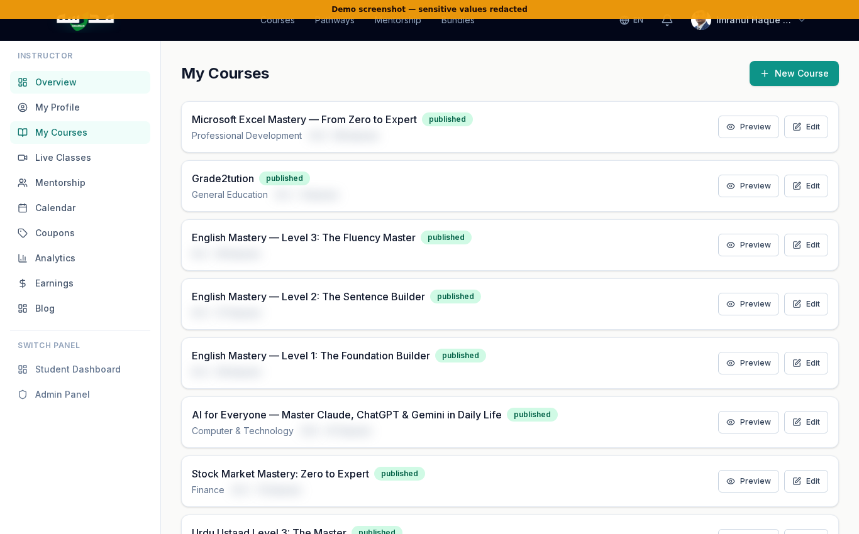Open Calendar in sidebar

click(x=80, y=208)
